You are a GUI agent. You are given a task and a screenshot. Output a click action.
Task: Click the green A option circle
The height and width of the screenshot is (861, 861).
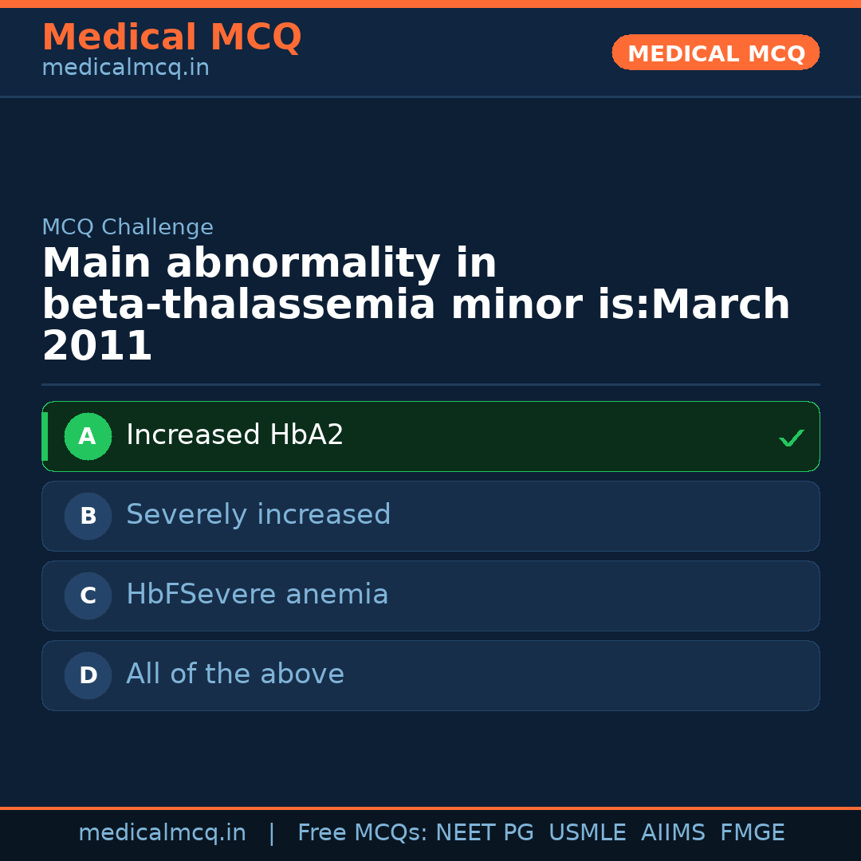pos(88,436)
